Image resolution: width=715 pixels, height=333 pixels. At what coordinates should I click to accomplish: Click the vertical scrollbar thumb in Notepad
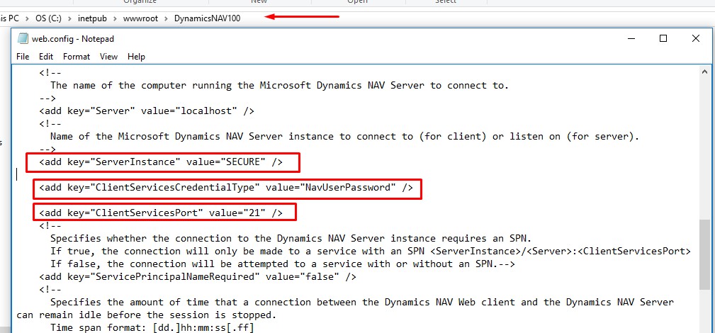[x=705, y=254]
